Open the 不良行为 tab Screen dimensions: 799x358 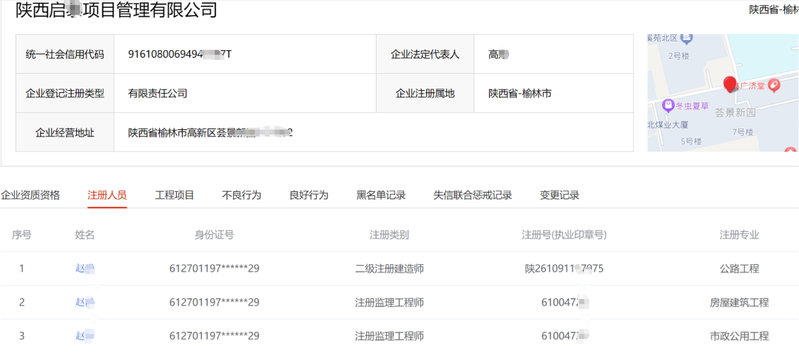(x=242, y=195)
